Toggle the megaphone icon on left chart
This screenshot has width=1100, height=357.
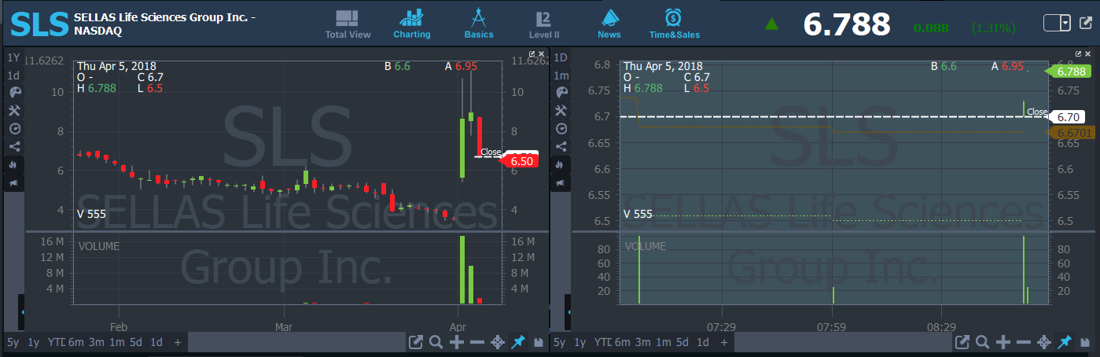[x=13, y=182]
